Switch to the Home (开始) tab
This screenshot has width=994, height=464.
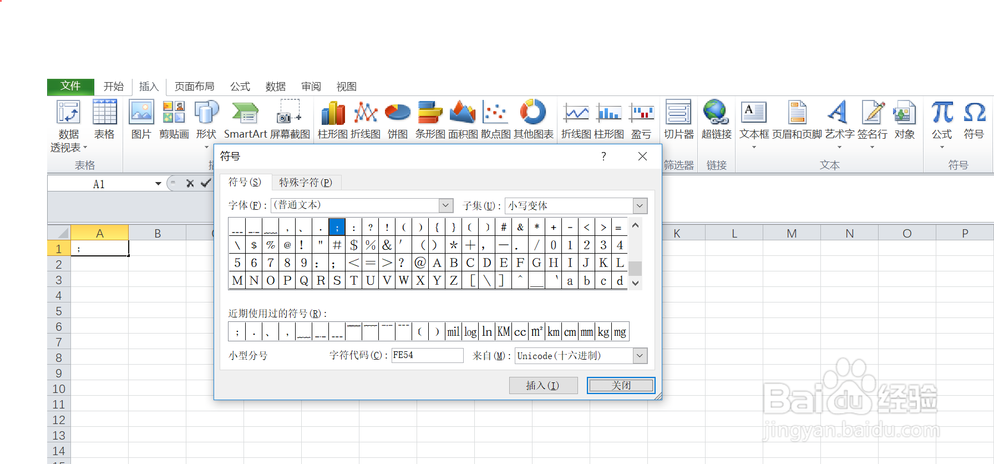(113, 87)
